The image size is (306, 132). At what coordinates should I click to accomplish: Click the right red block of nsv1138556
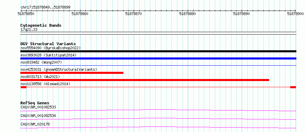[293, 87]
